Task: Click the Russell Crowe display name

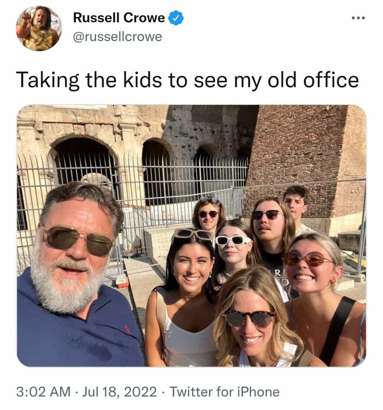Action: 119,18
